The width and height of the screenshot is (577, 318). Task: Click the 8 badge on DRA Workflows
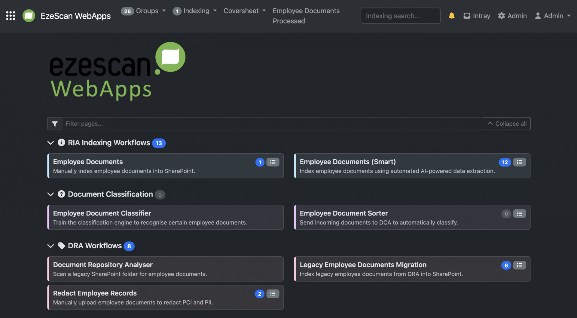(x=129, y=246)
